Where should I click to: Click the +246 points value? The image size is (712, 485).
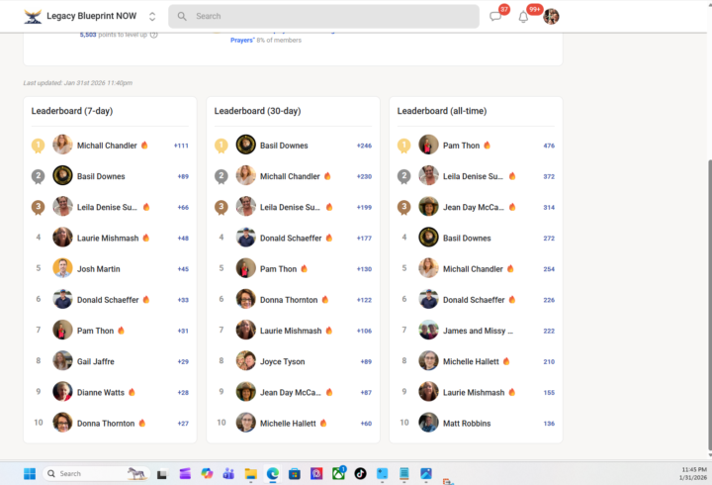point(364,145)
